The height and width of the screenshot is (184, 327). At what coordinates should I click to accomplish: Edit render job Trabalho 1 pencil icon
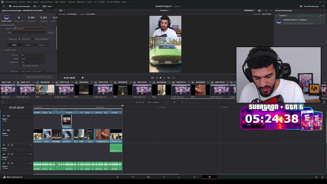(320, 16)
